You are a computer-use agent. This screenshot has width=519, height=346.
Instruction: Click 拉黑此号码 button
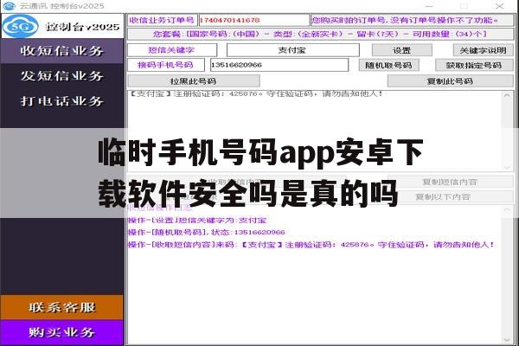coord(194,81)
